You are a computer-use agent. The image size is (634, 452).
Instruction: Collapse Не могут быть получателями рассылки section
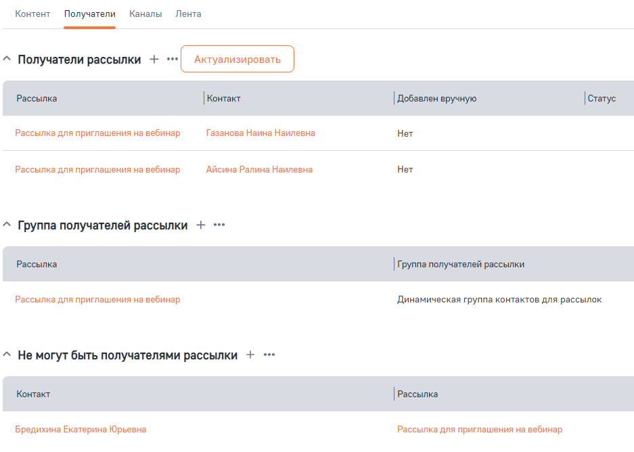coord(7,354)
